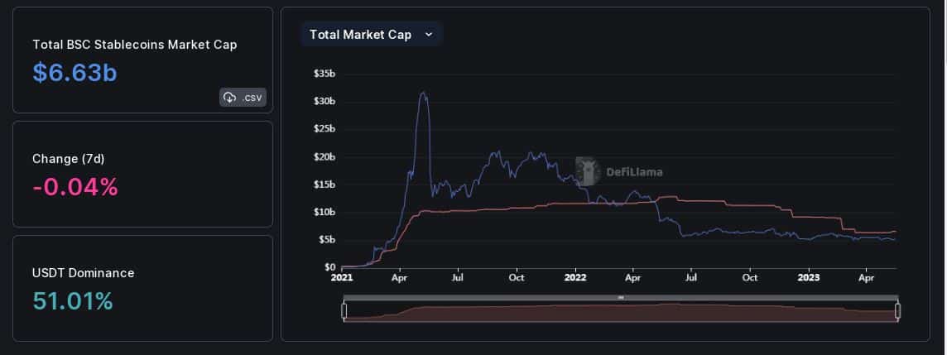Image resolution: width=947 pixels, height=355 pixels.
Task: Click inside the chart range preview area
Action: 621,311
